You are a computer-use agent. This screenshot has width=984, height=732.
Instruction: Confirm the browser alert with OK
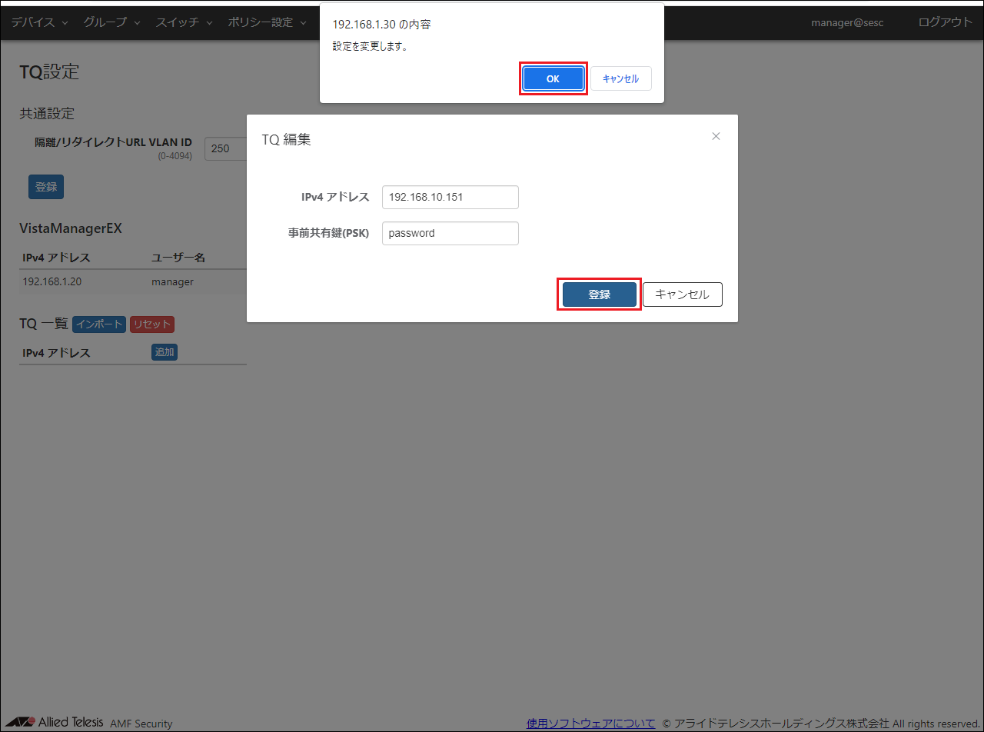553,78
